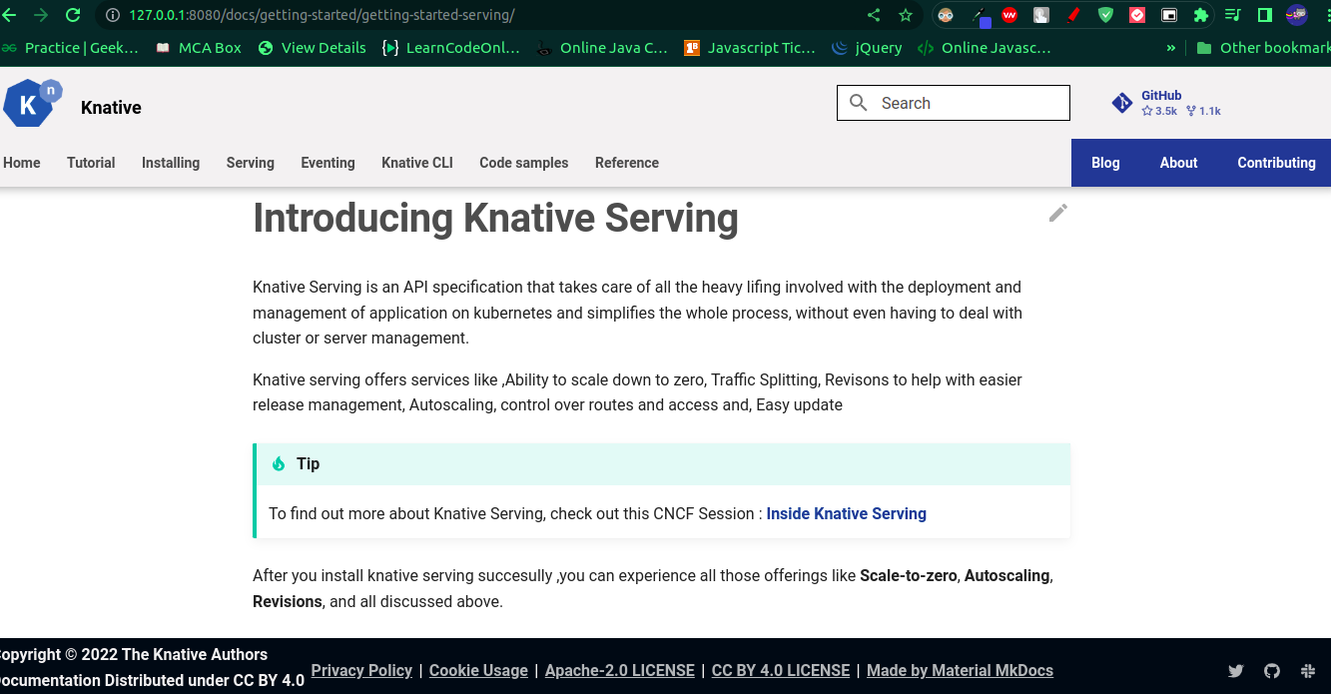Click the GitHub repository git icon

pyautogui.click(x=1122, y=103)
